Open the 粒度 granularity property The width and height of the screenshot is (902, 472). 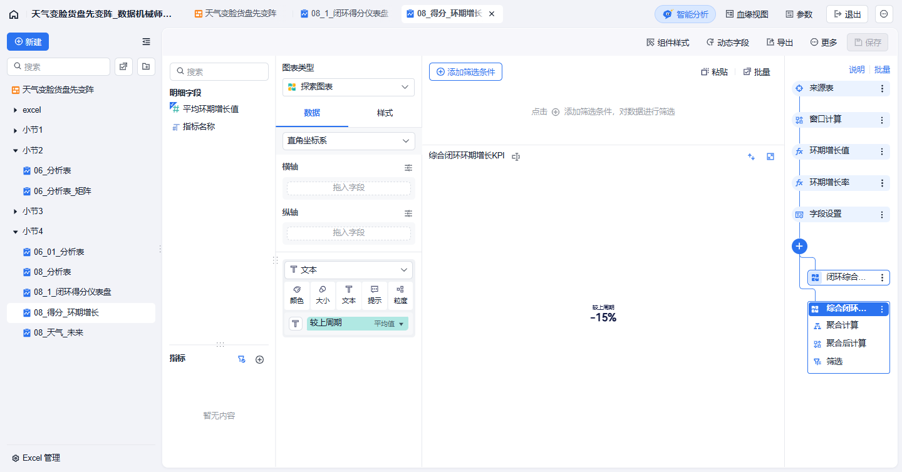coord(400,295)
